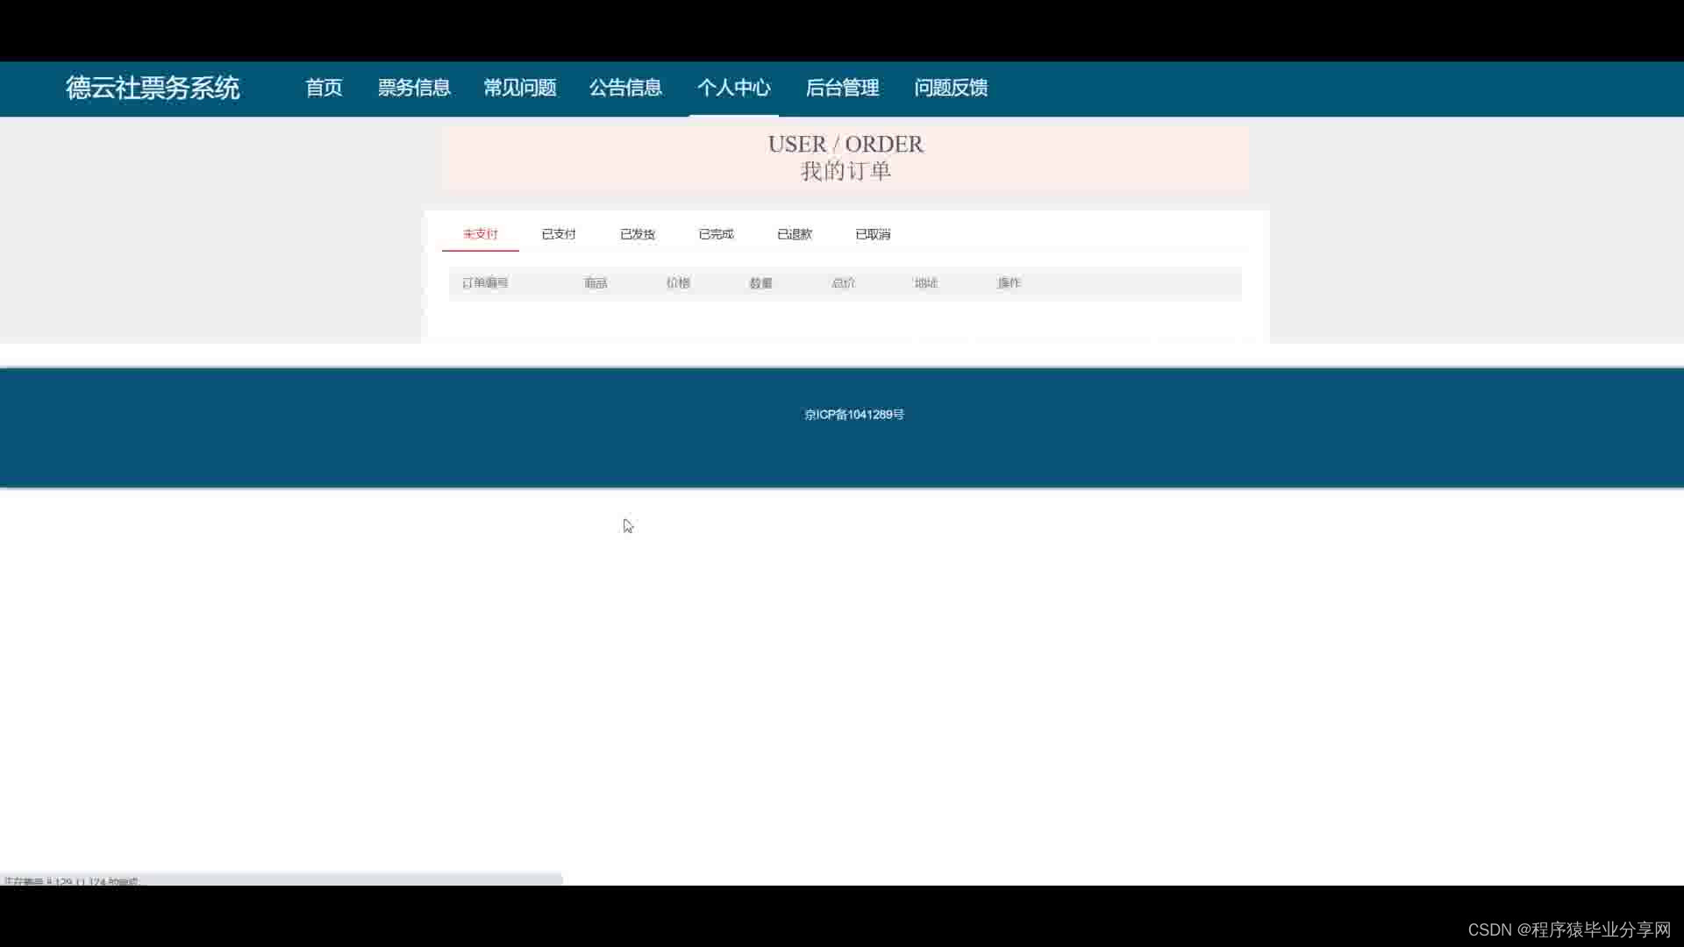Select 公告信息 in the top menu
1684x947 pixels.
pyautogui.click(x=625, y=88)
